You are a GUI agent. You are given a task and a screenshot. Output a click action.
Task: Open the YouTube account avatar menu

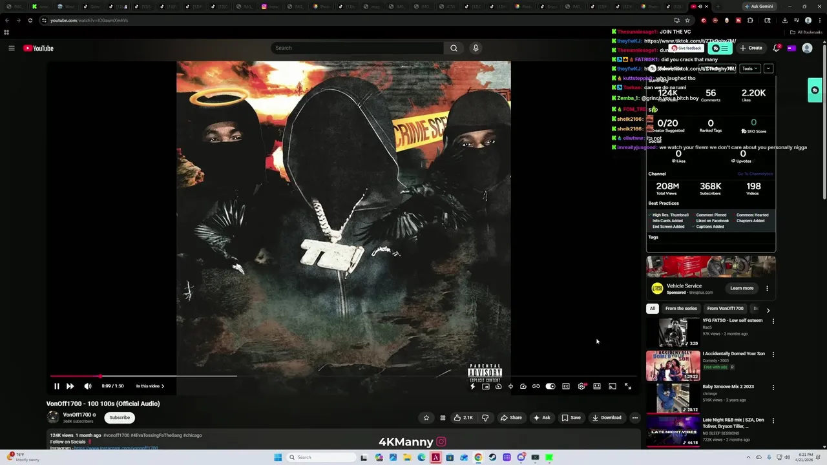pyautogui.click(x=807, y=48)
